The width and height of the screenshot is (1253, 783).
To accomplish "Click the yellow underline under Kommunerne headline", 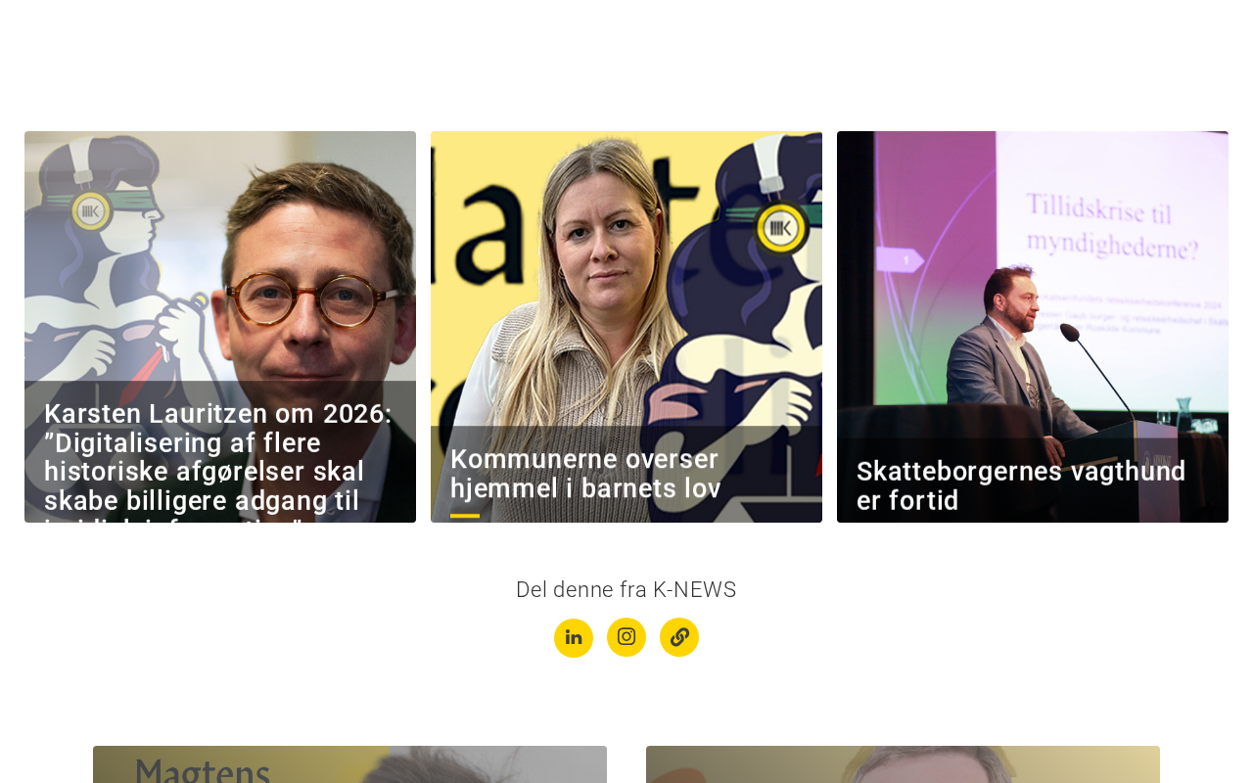I will pyautogui.click(x=465, y=516).
